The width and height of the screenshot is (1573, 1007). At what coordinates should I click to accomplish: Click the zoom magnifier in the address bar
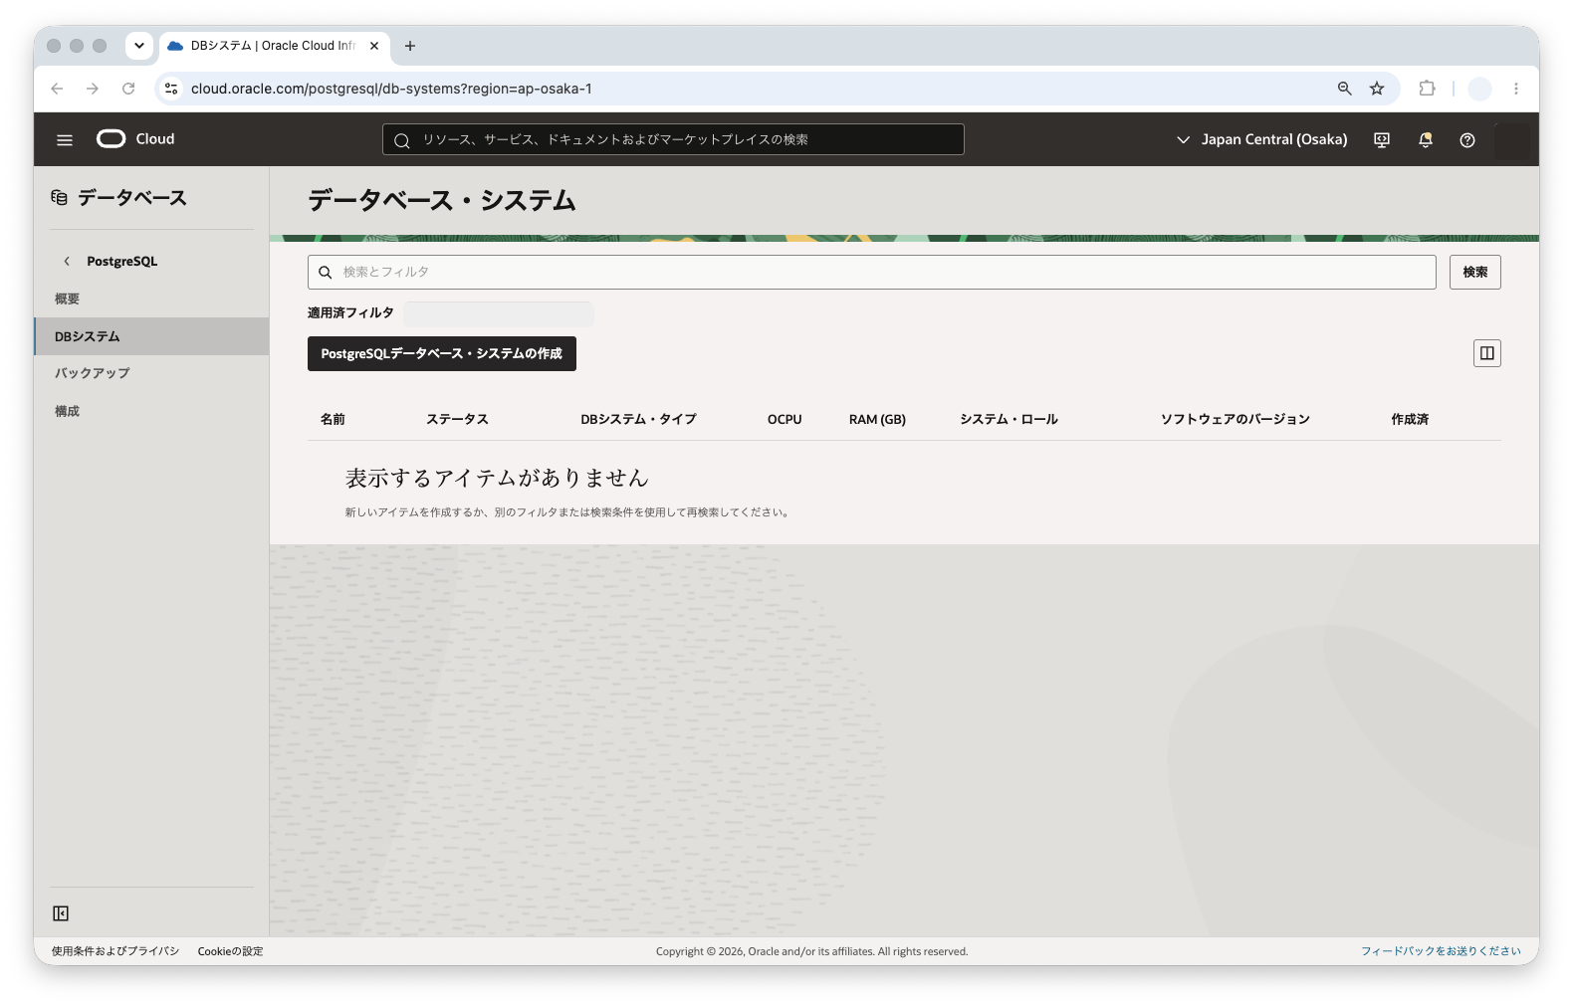point(1345,89)
